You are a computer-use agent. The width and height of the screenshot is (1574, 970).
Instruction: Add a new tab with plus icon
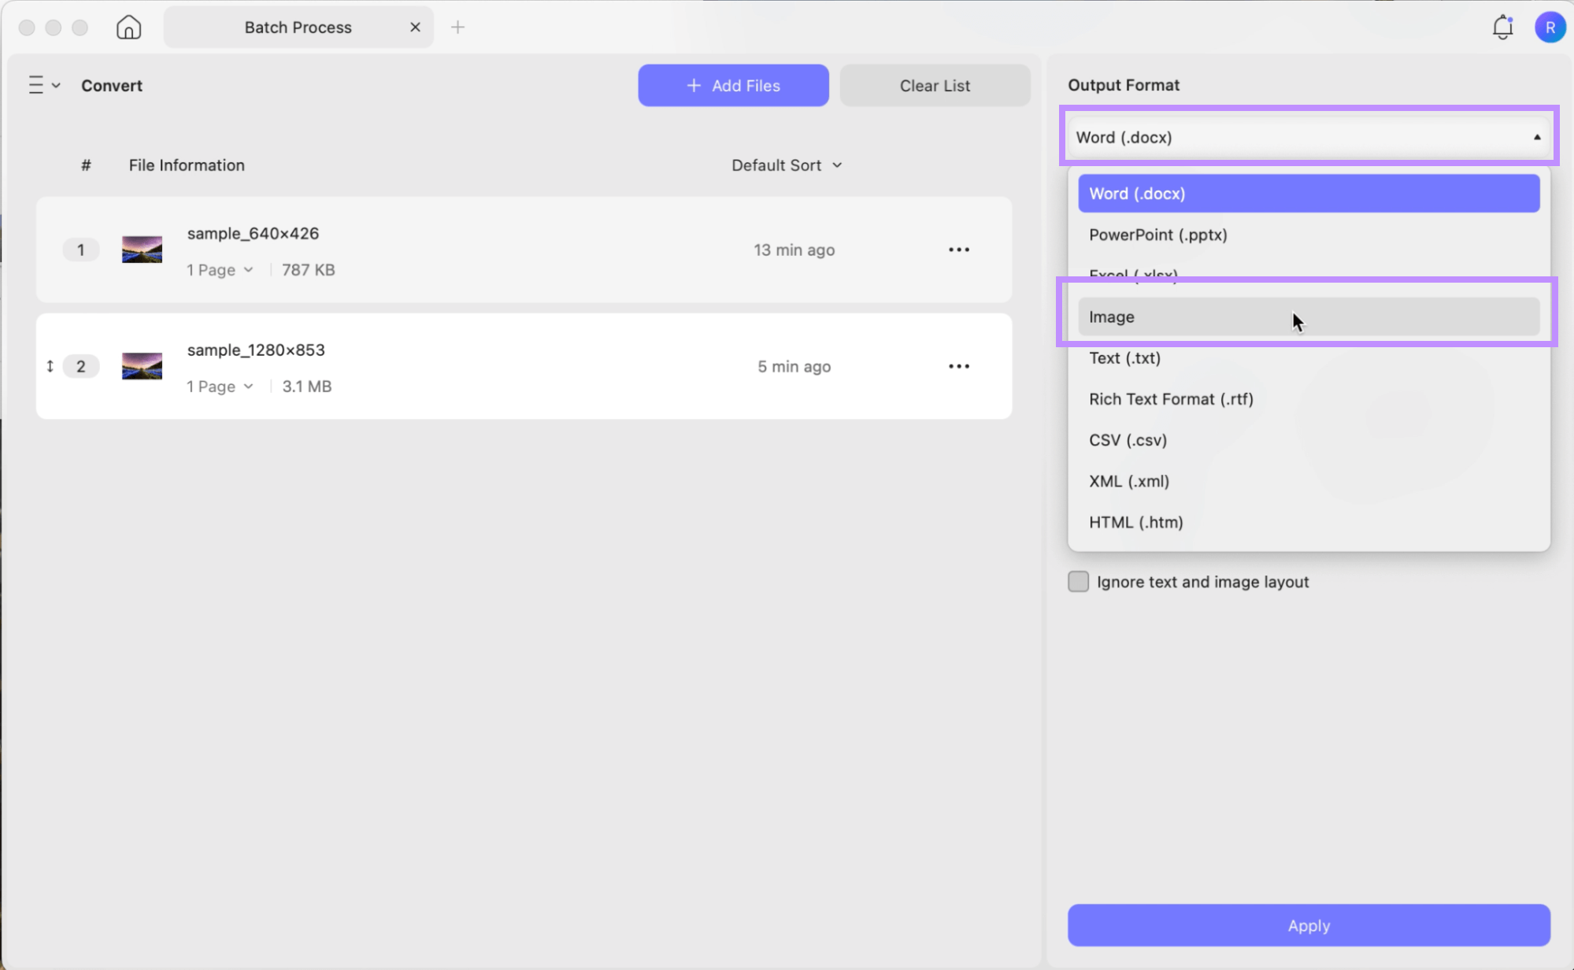click(457, 28)
